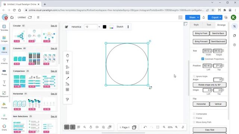Click the undo arrow icon
The width and height of the screenshot is (239, 134).
click(145, 127)
